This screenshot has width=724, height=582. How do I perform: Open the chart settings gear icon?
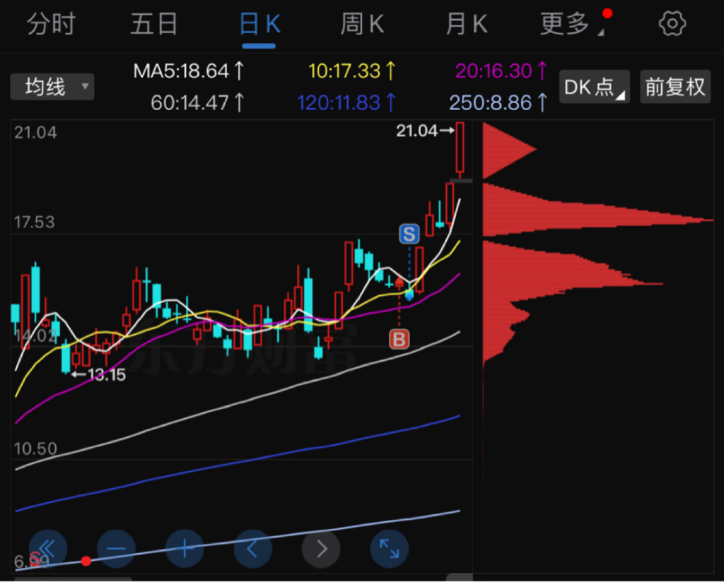tap(672, 23)
